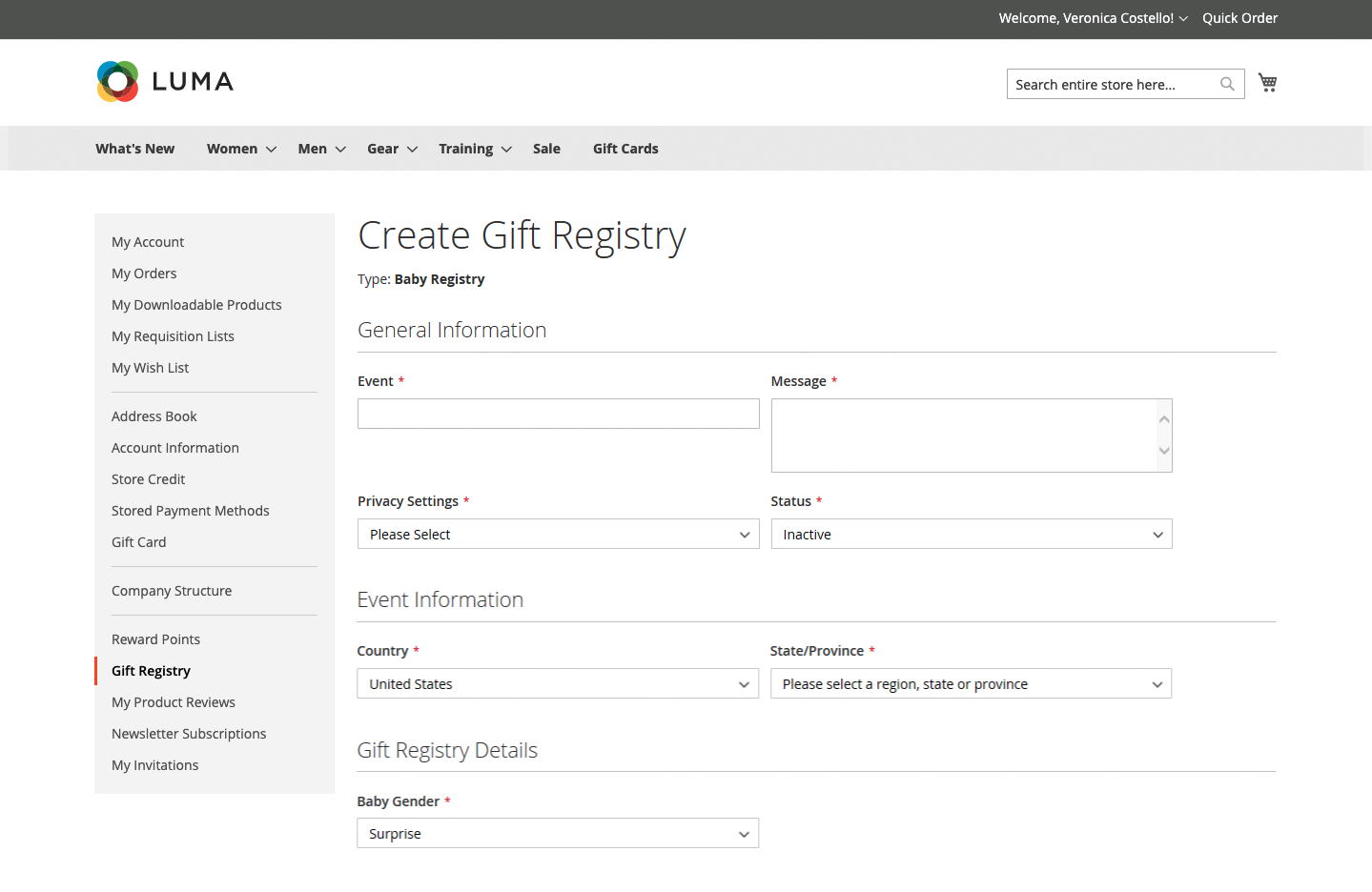Open the Women menu
1372x892 pixels.
click(241, 149)
